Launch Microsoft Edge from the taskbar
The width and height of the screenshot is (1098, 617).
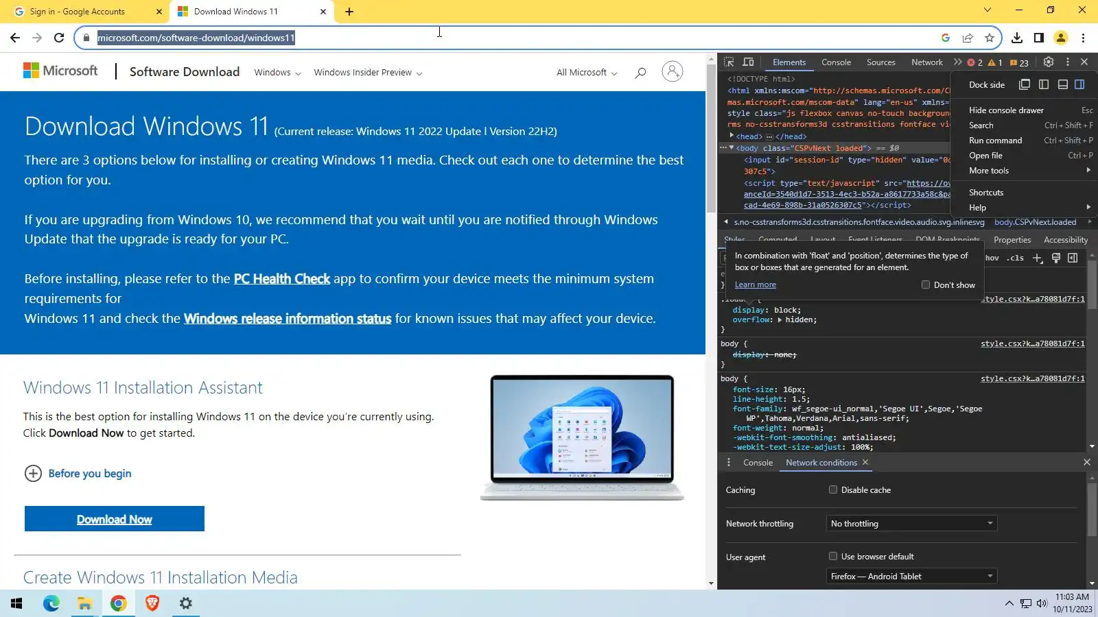coord(51,603)
